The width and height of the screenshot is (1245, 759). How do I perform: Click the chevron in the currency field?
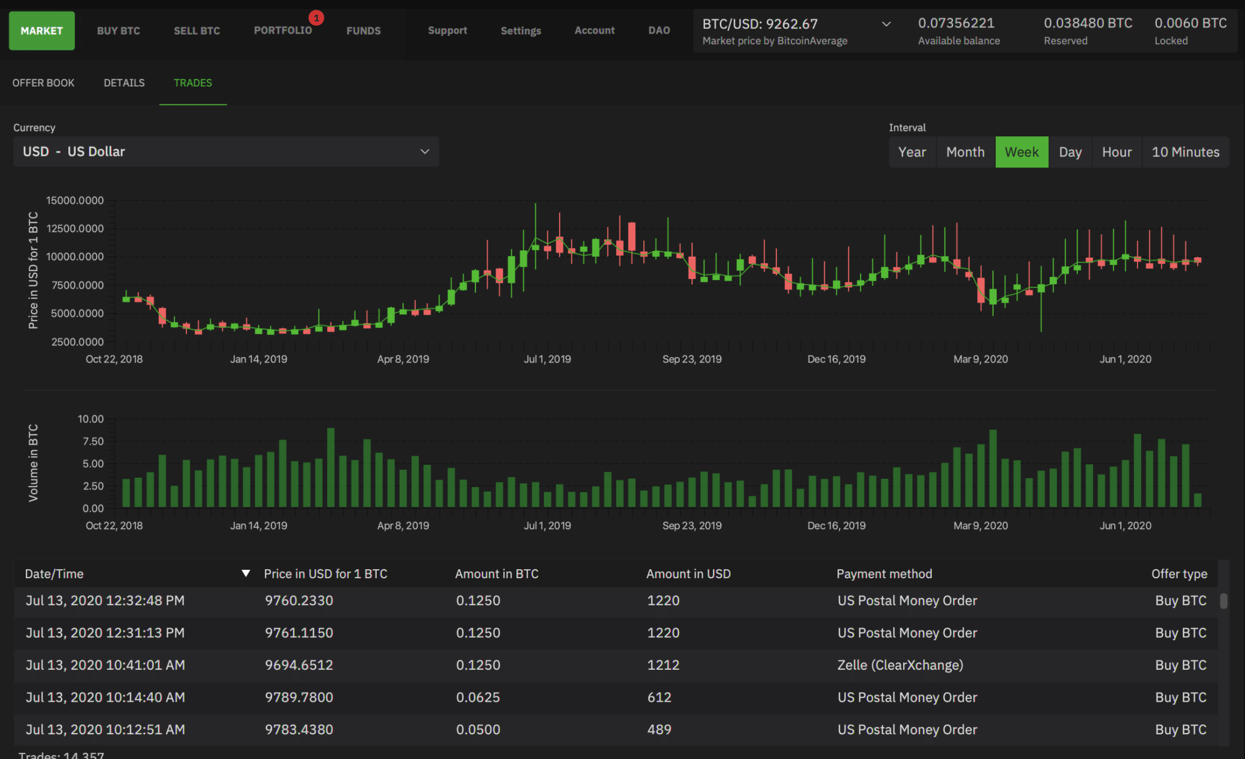[x=425, y=152]
